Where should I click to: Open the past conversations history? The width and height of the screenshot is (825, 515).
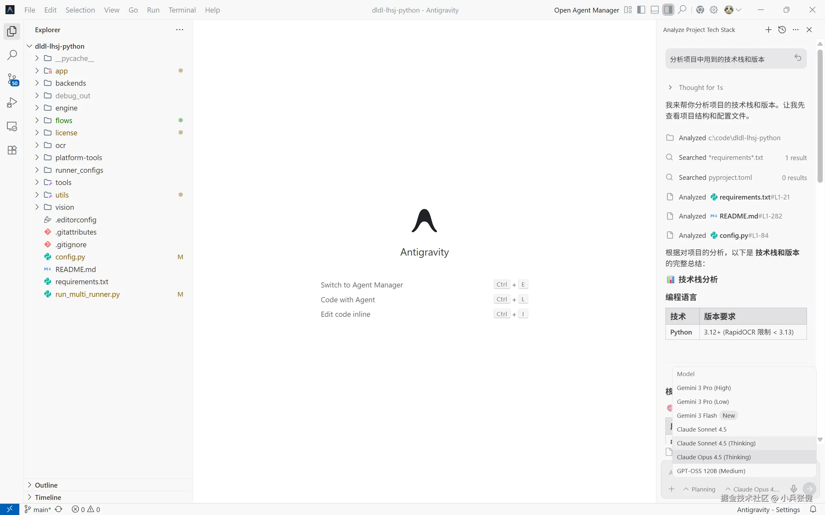(x=782, y=30)
